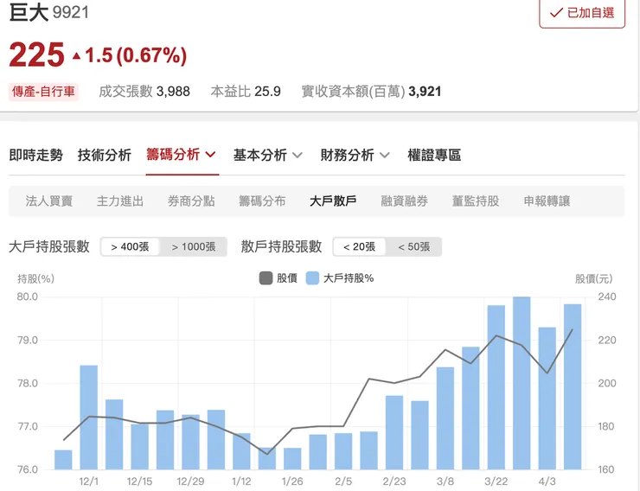Click the 已加自選 watchlist button
Viewport: 640px width, 491px height.
click(582, 14)
